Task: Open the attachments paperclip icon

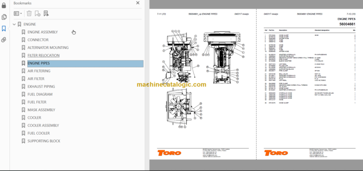Action: [4, 40]
